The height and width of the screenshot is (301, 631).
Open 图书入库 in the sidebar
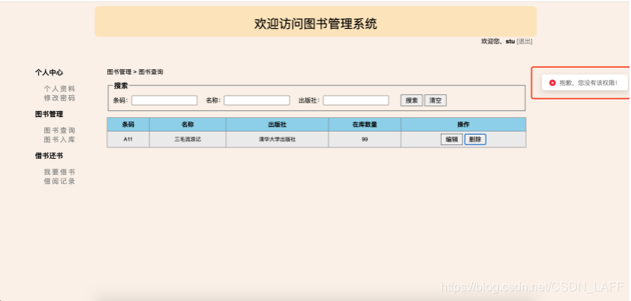59,140
